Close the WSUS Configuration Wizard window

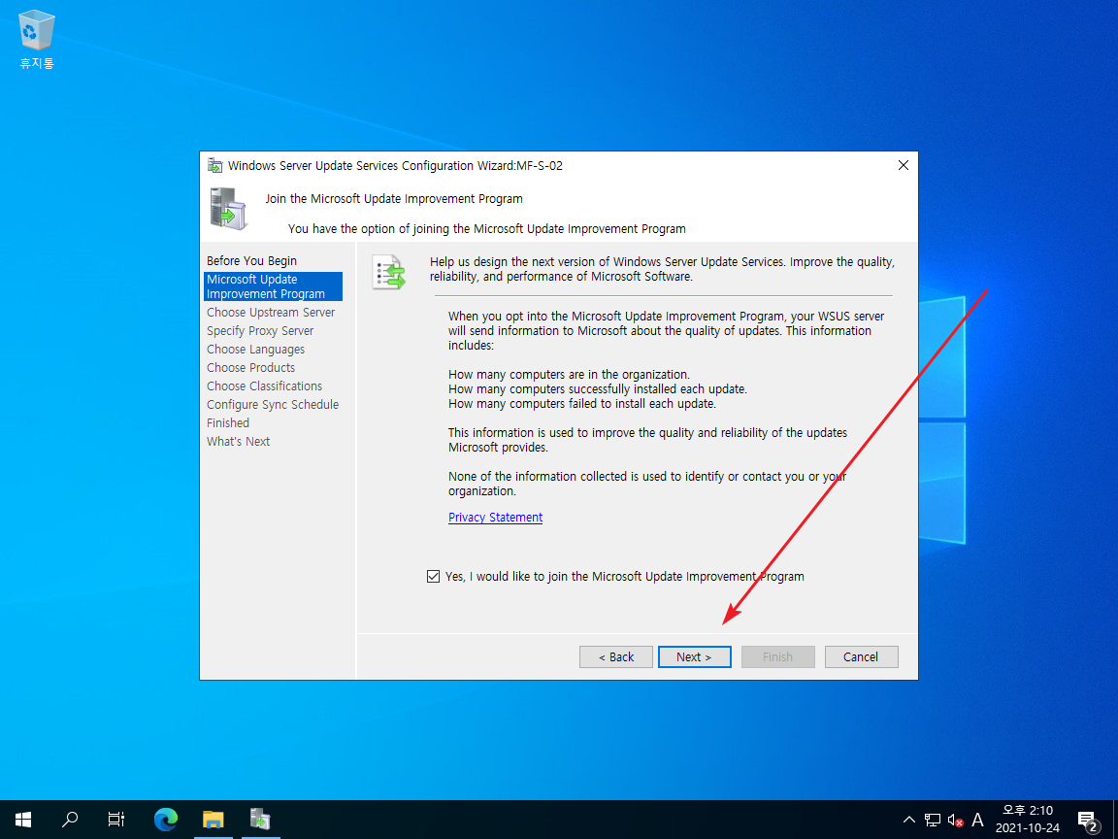[x=904, y=165]
